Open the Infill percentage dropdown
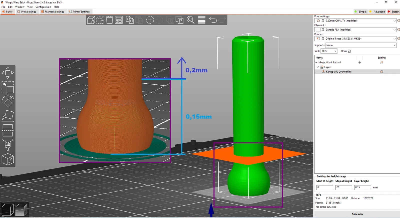 [329, 51]
